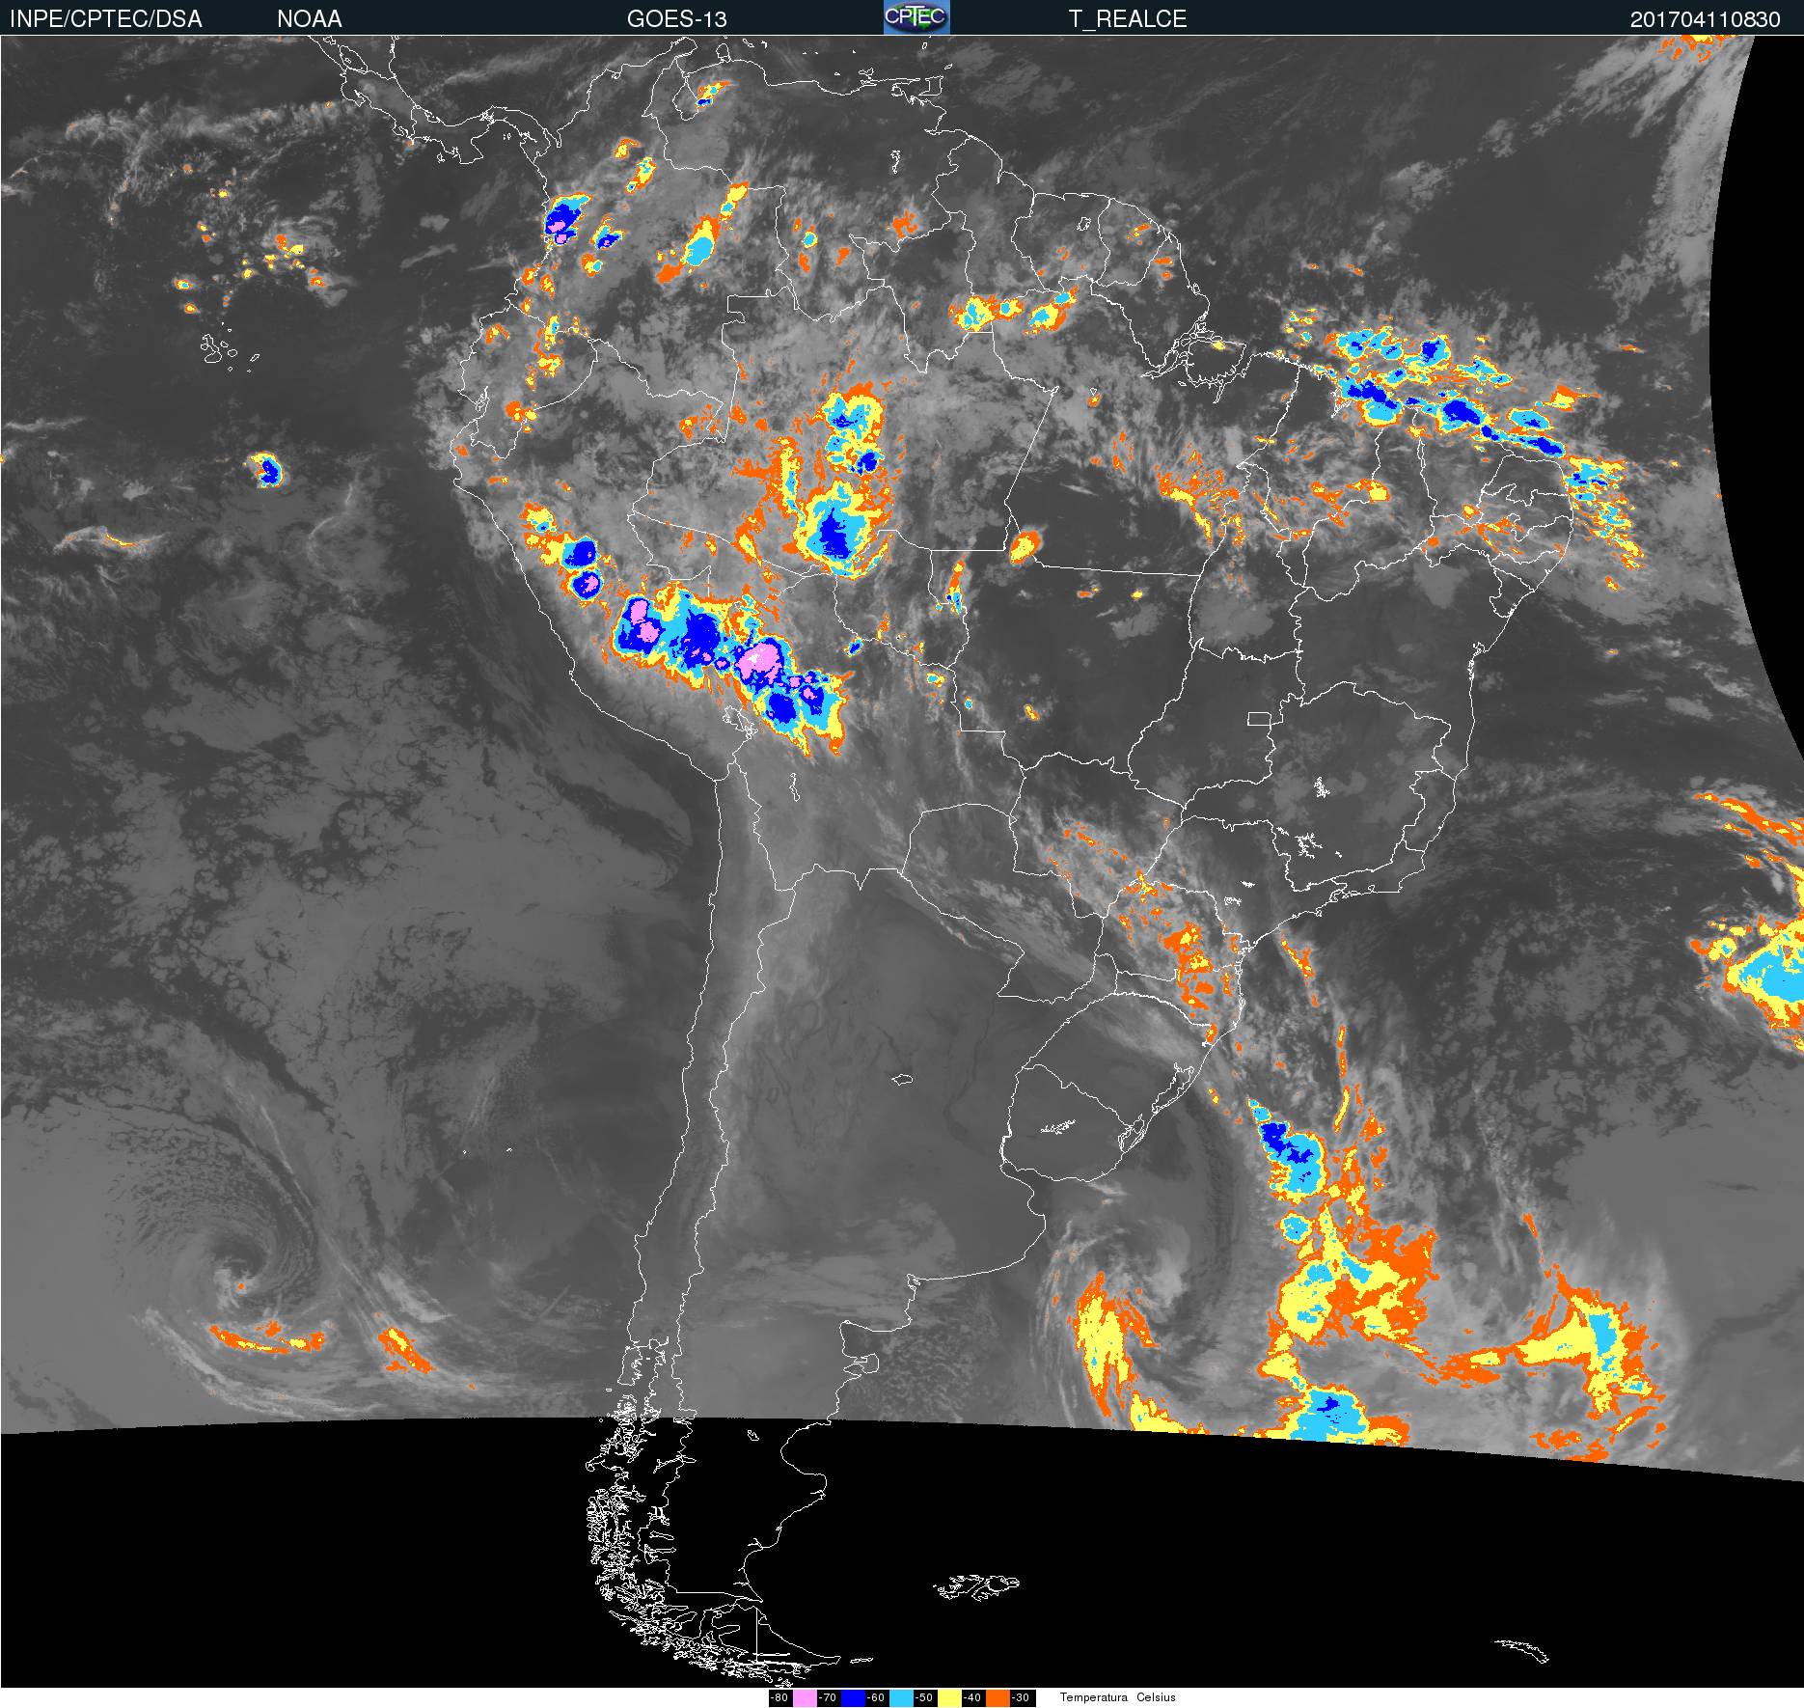
Task: Select the light blue legend swatch
Action: (x=901, y=1698)
